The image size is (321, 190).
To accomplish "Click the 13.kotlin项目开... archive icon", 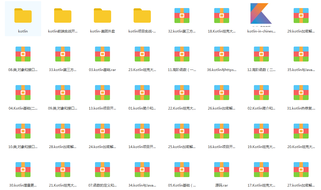I will pos(102,93).
